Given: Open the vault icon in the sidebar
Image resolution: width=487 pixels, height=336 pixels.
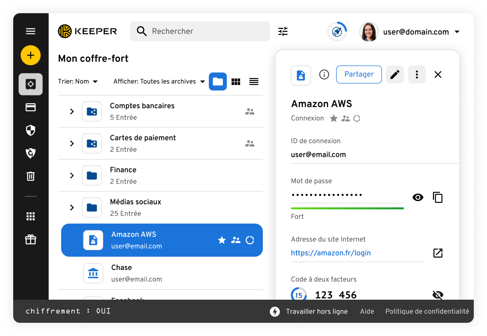Looking at the screenshot, I should click(x=31, y=84).
